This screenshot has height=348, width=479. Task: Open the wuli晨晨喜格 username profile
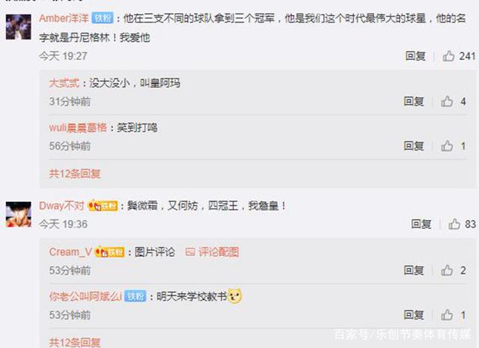pos(78,127)
